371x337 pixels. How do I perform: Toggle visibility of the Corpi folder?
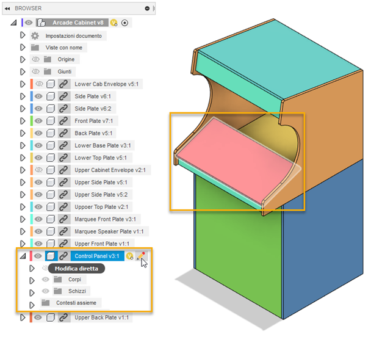coord(46,280)
